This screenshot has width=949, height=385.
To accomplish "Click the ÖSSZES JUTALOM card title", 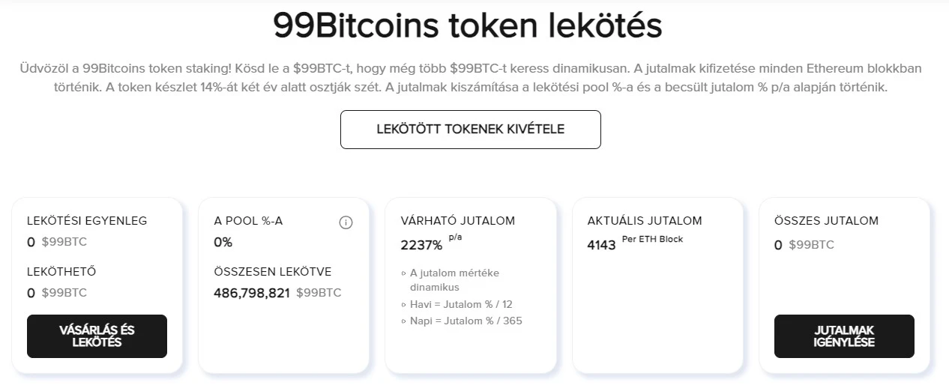I will pos(826,221).
